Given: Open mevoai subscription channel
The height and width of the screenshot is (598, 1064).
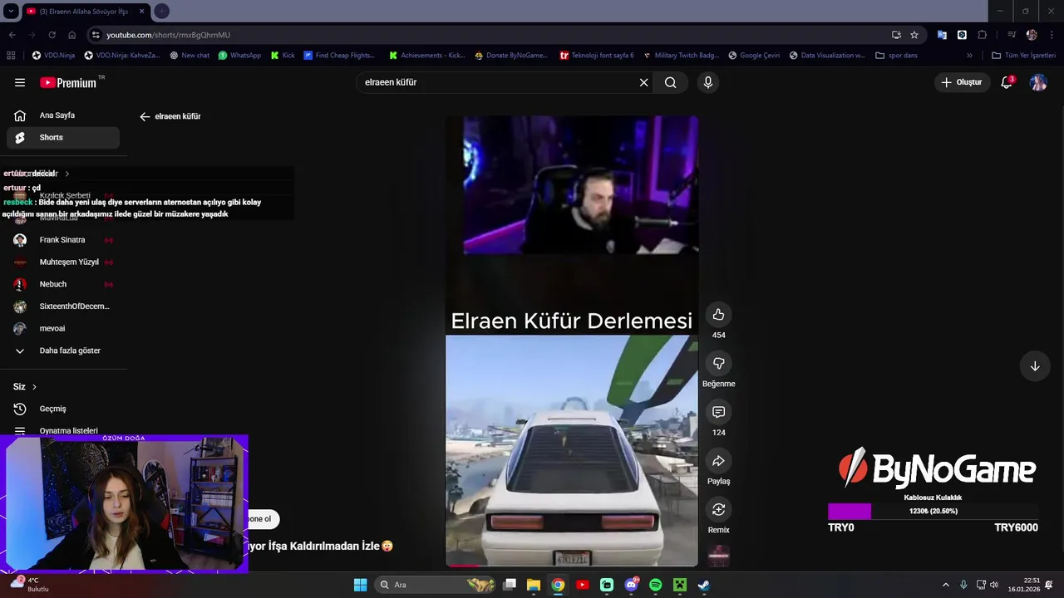Looking at the screenshot, I should pyautogui.click(x=63, y=328).
